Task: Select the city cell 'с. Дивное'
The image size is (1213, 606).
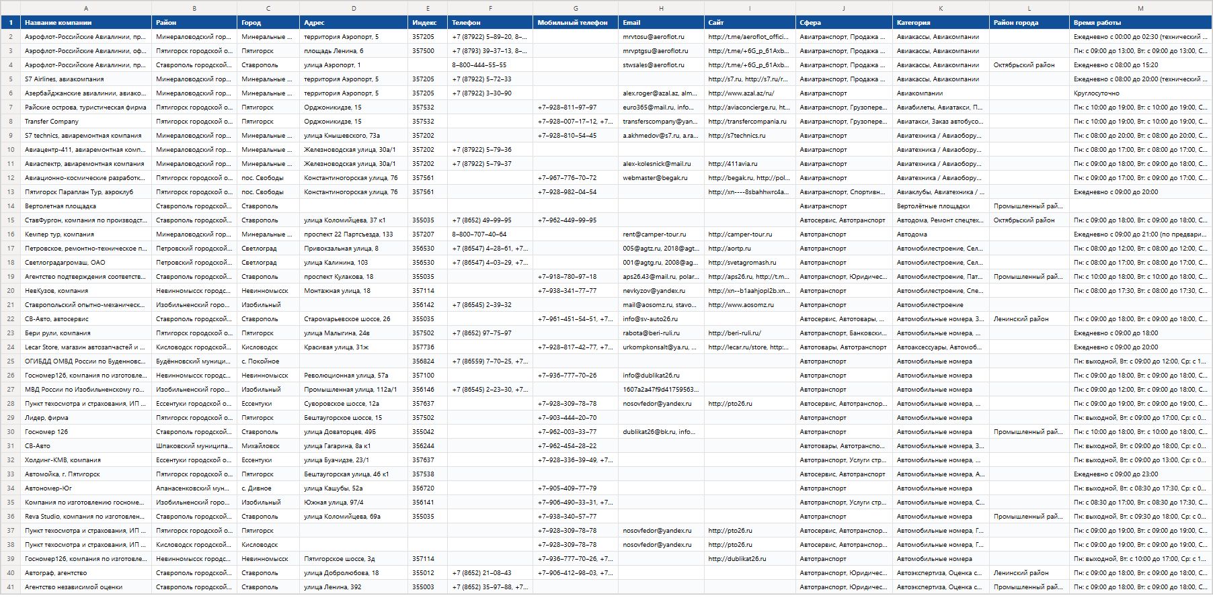Action: pos(268,488)
